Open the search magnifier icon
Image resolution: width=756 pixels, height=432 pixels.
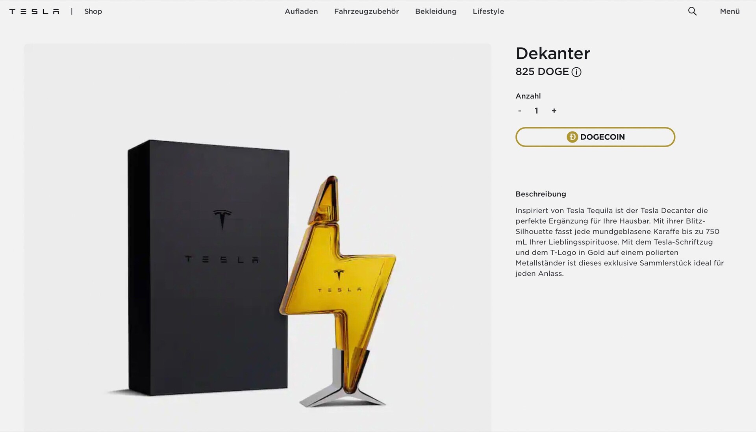692,11
